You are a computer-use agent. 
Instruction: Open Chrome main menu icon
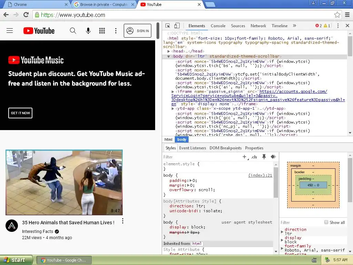pyautogui.click(x=347, y=15)
